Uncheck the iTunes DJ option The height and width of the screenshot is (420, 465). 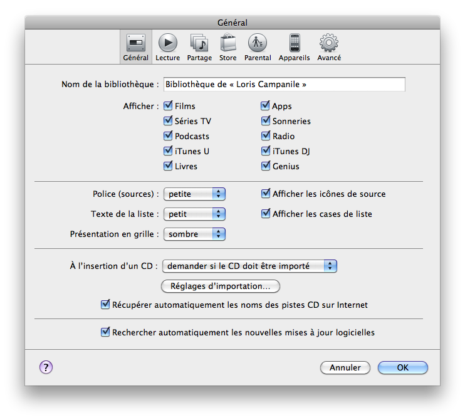tap(265, 151)
